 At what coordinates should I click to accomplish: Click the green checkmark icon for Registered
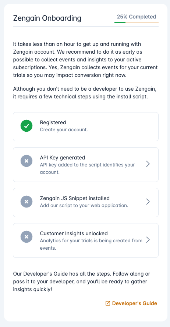(x=26, y=126)
